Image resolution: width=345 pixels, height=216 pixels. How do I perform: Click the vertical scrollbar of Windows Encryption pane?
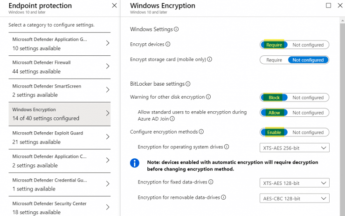click(342, 116)
